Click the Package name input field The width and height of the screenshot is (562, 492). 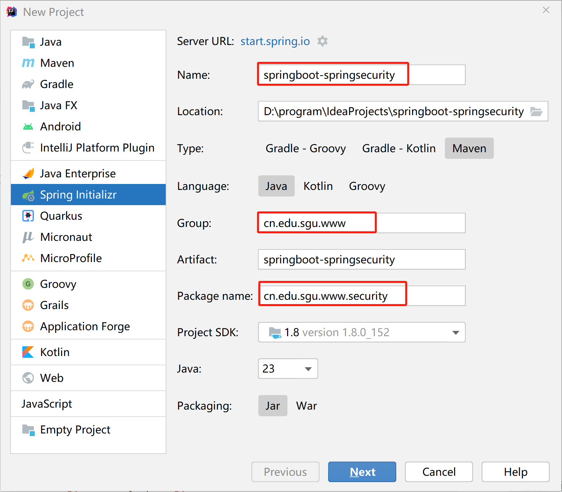point(362,296)
